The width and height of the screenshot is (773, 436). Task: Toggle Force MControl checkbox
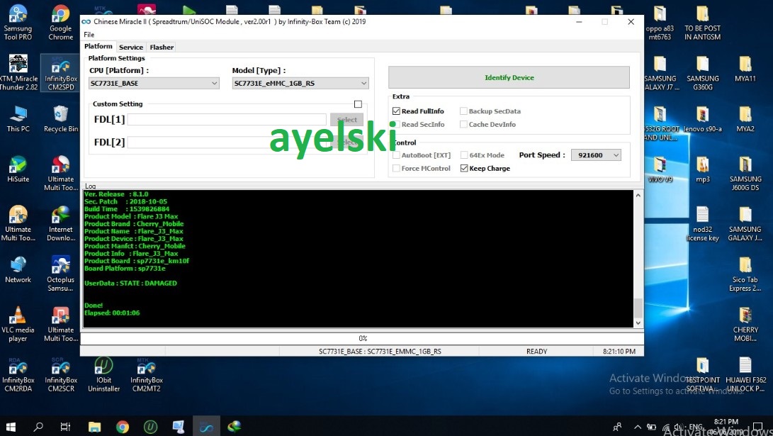396,168
